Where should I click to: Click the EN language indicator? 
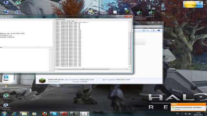(178, 113)
